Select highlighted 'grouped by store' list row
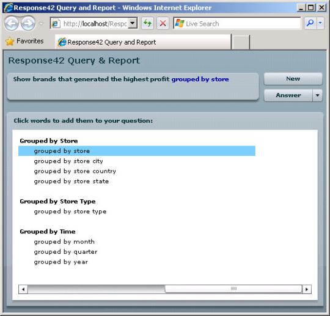The width and height of the screenshot is (330, 316). click(x=137, y=151)
